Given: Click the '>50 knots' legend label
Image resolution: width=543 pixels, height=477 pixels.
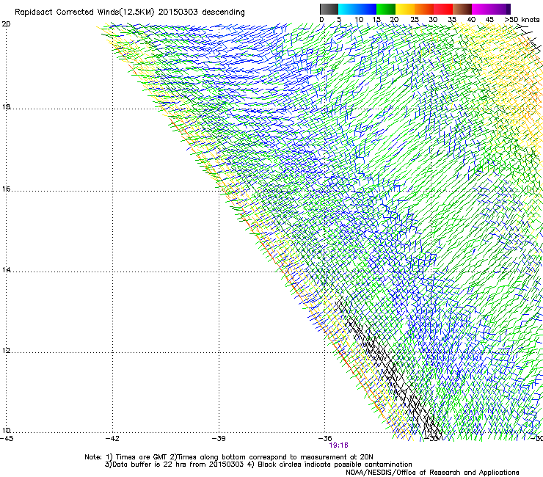Looking at the screenshot, I should [522, 20].
